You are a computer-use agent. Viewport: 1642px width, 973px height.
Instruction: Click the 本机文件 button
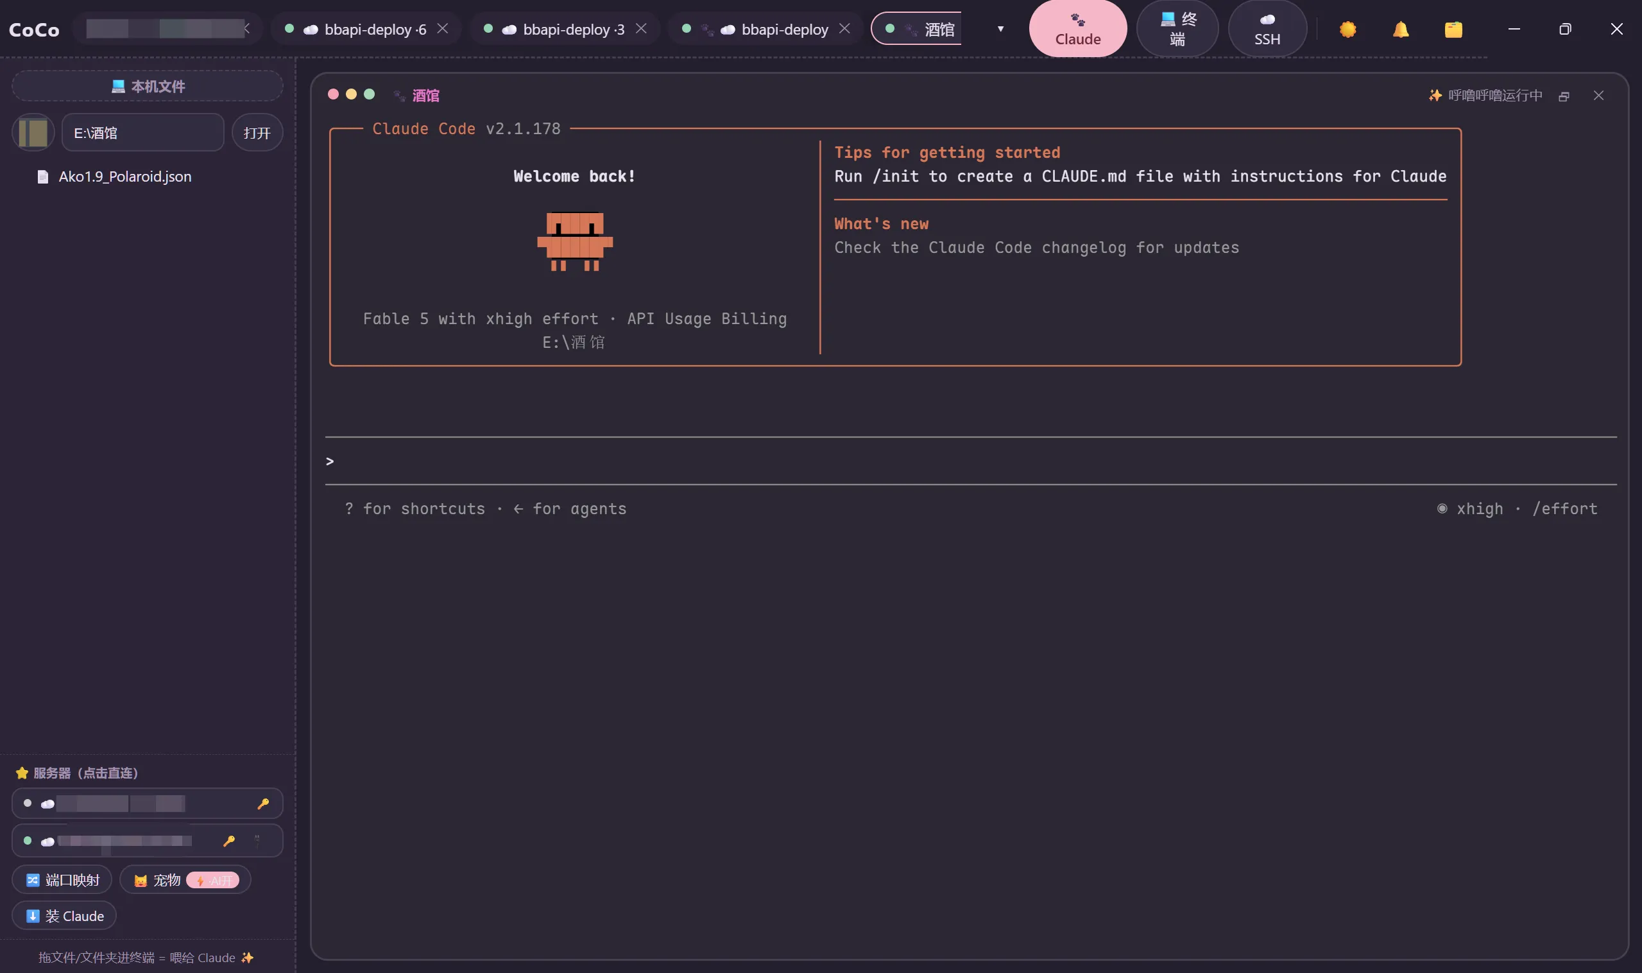pyautogui.click(x=148, y=86)
